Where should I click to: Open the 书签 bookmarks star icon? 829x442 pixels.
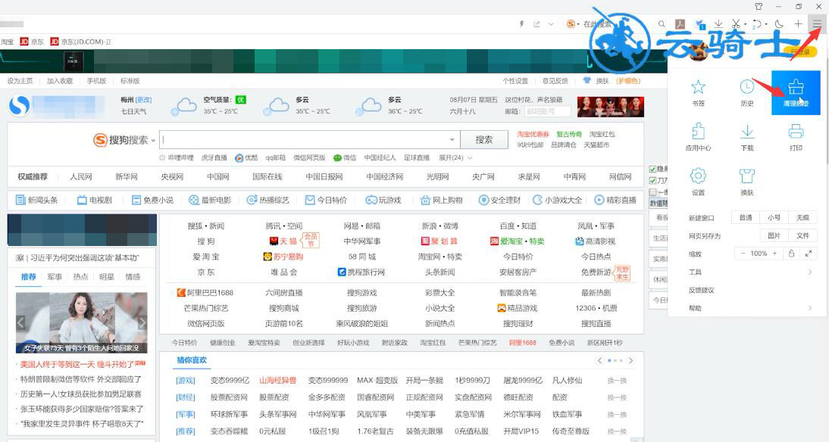[698, 87]
